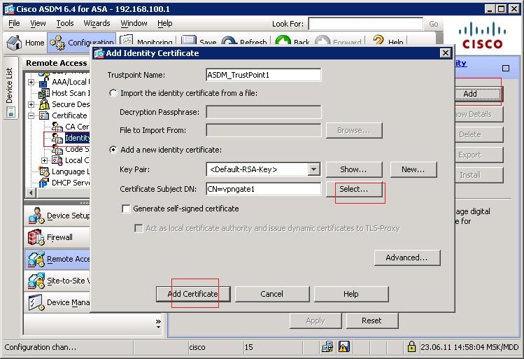Click the status bar save-warning icon

point(344,346)
